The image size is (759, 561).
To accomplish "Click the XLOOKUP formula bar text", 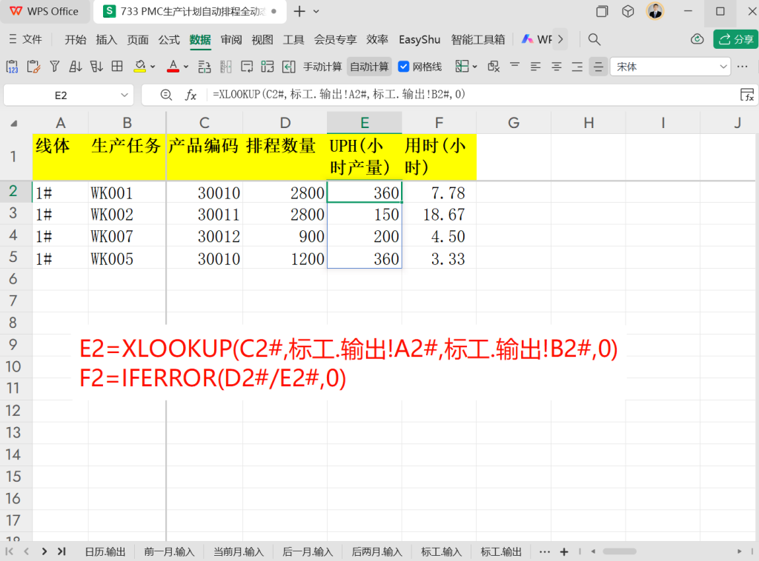I will coord(339,94).
